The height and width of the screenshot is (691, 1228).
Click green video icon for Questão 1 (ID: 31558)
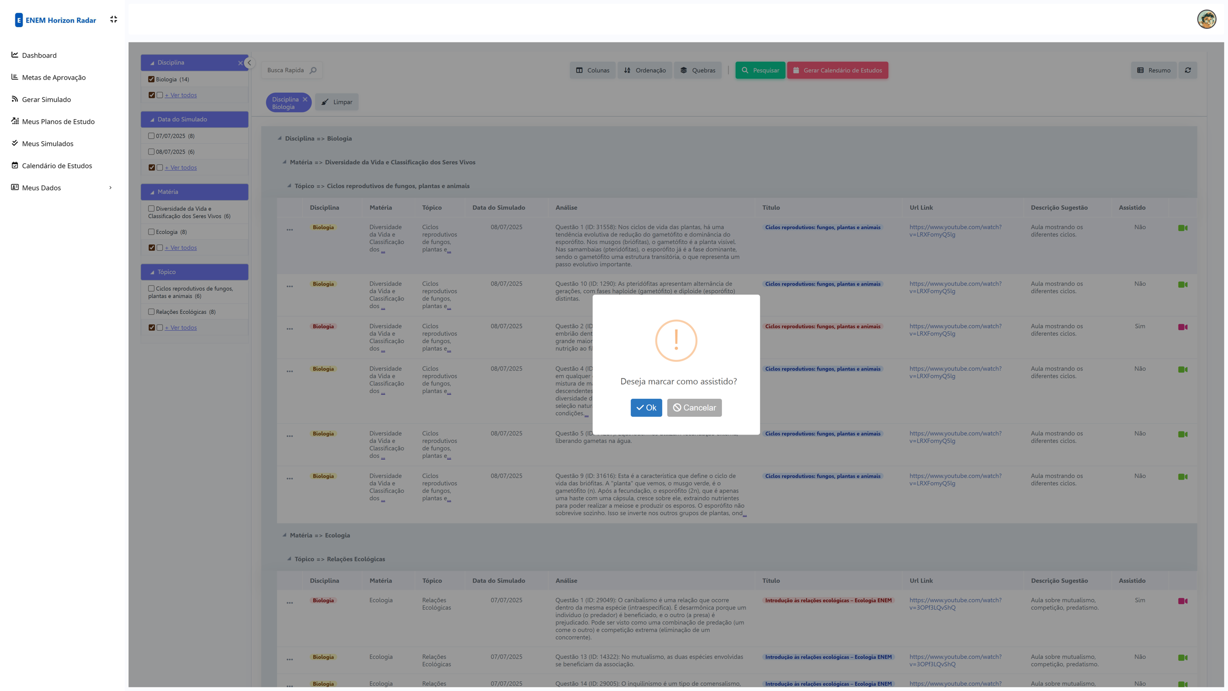pyautogui.click(x=1183, y=228)
